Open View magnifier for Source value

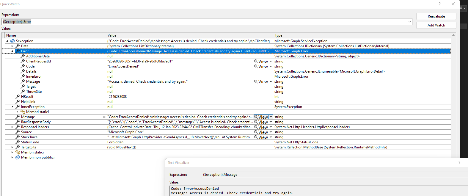click(261, 132)
